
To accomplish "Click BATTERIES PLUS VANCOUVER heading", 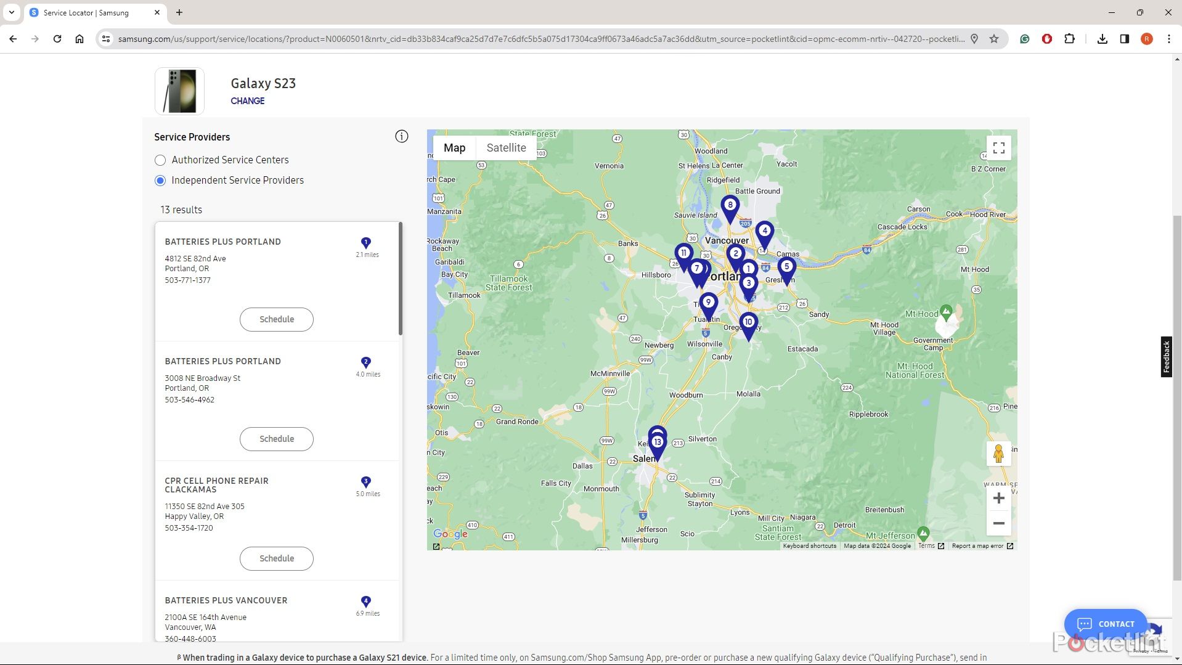I will pyautogui.click(x=226, y=600).
